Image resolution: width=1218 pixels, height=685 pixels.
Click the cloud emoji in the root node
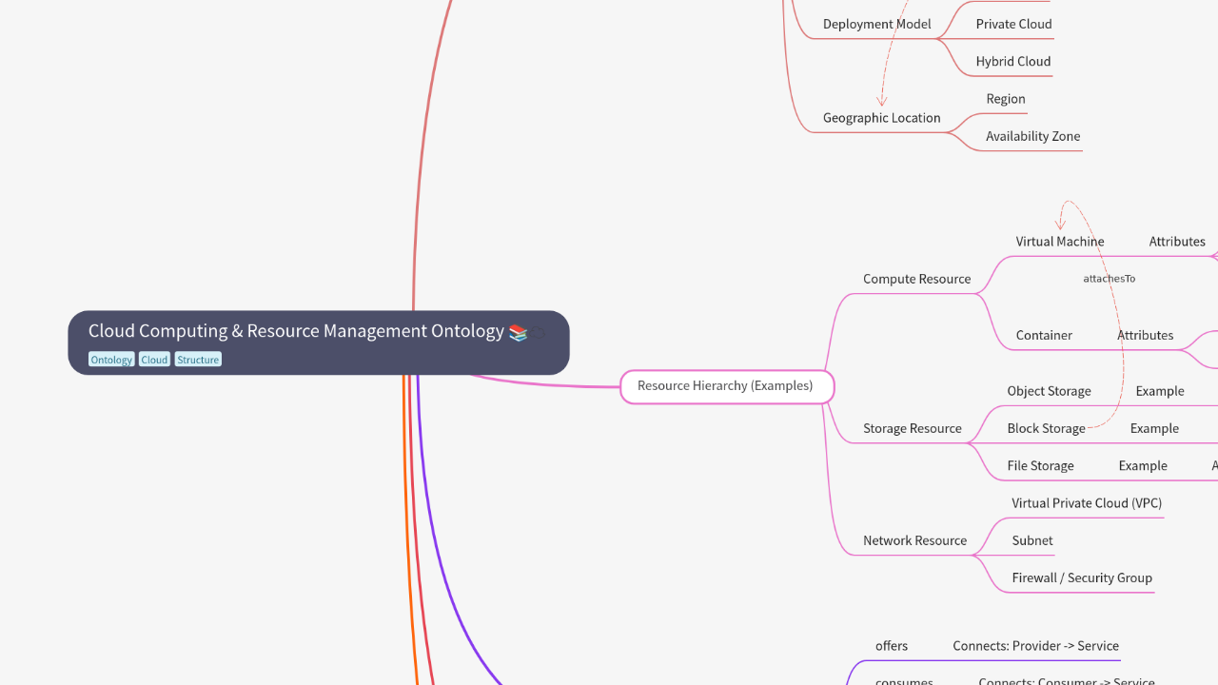point(538,332)
